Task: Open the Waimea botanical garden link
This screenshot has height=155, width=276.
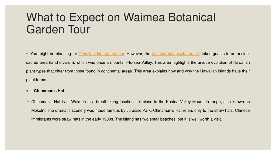Action: [x=176, y=54]
